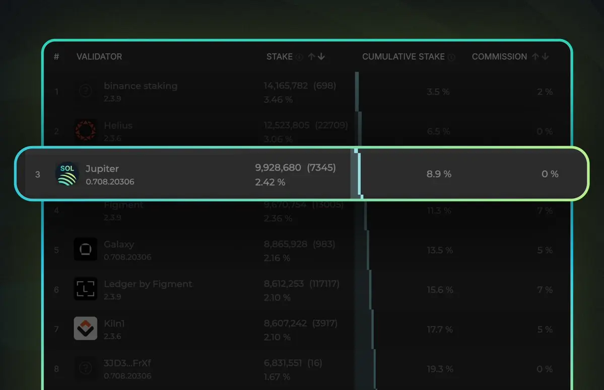This screenshot has width=604, height=390.
Task: Select 3JD3...FrXf stake 6,831,551
Action: (283, 363)
